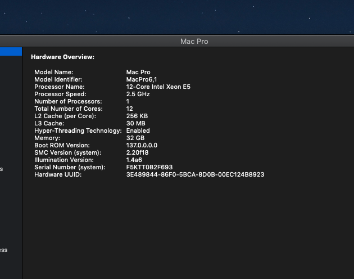This screenshot has width=354, height=279.
Task: Select the Hardware UUID label
Action: click(58, 174)
